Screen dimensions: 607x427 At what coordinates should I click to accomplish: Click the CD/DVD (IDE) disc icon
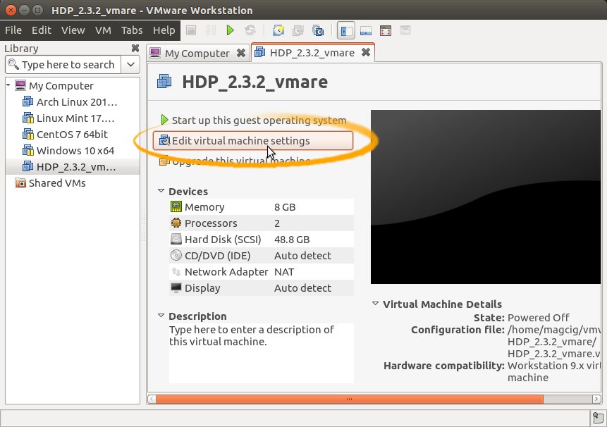(x=176, y=255)
